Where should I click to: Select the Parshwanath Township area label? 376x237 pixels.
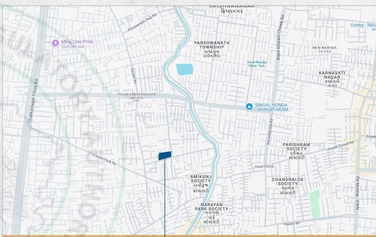pyautogui.click(x=212, y=45)
